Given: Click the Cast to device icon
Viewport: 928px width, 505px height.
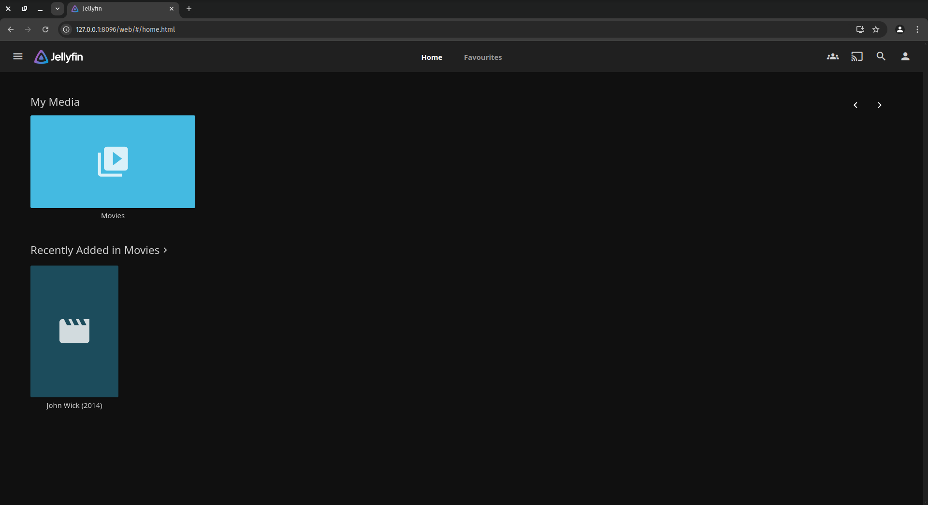Looking at the screenshot, I should 856,56.
